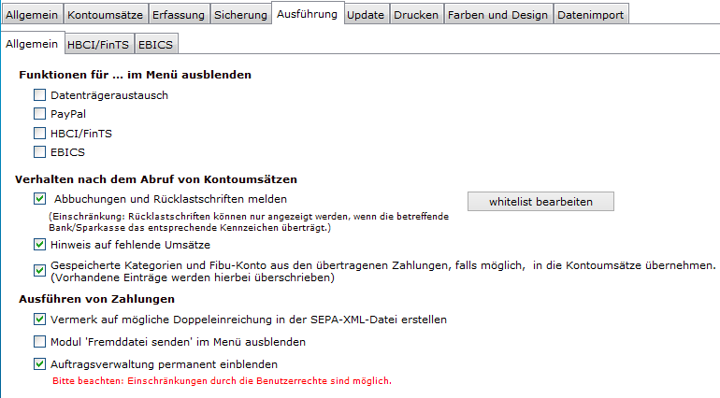Switch to the EBICS sub-tab
The height and width of the screenshot is (398, 720).
pos(155,45)
